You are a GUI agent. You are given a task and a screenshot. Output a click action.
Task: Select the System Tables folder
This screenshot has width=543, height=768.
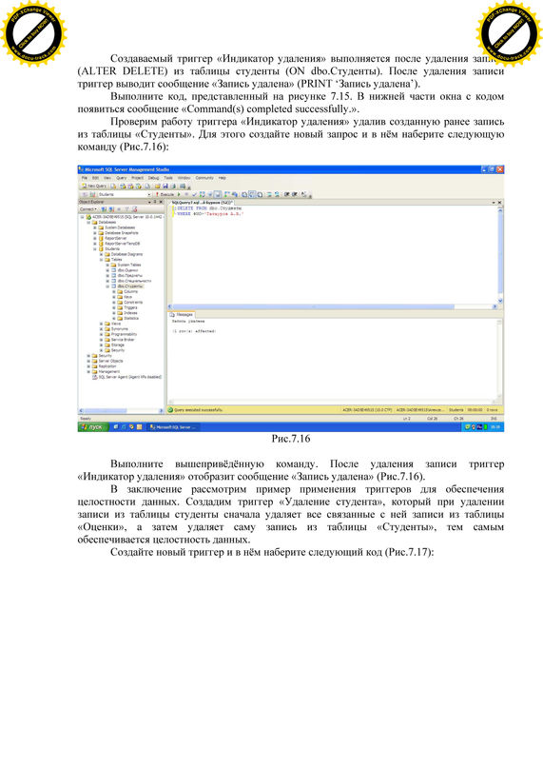tap(129, 265)
